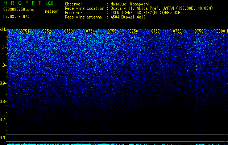Select the filename 0703090750.png
This screenshot has height=145, width=228.
(18, 9)
